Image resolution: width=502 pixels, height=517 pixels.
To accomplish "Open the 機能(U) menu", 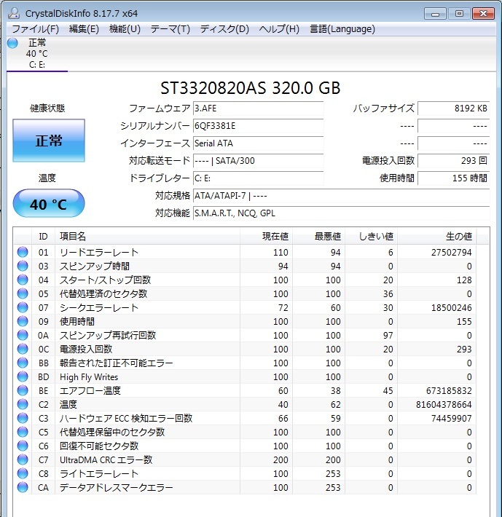I will pos(125,29).
